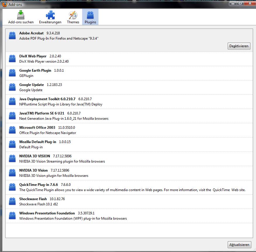256x252 pixels.
Task: Select the 'Google Earth Plugin' name
Action: click(x=35, y=71)
